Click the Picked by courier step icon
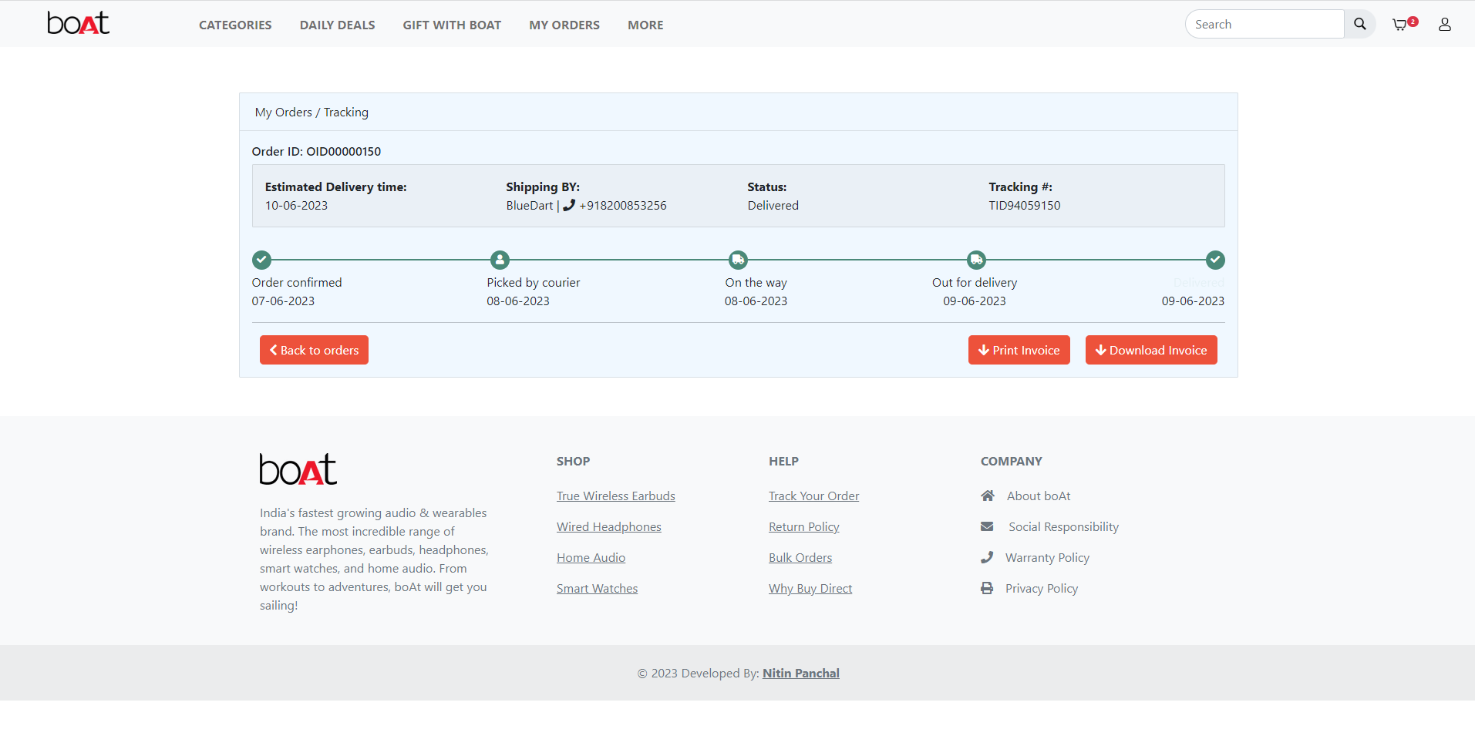 click(500, 260)
